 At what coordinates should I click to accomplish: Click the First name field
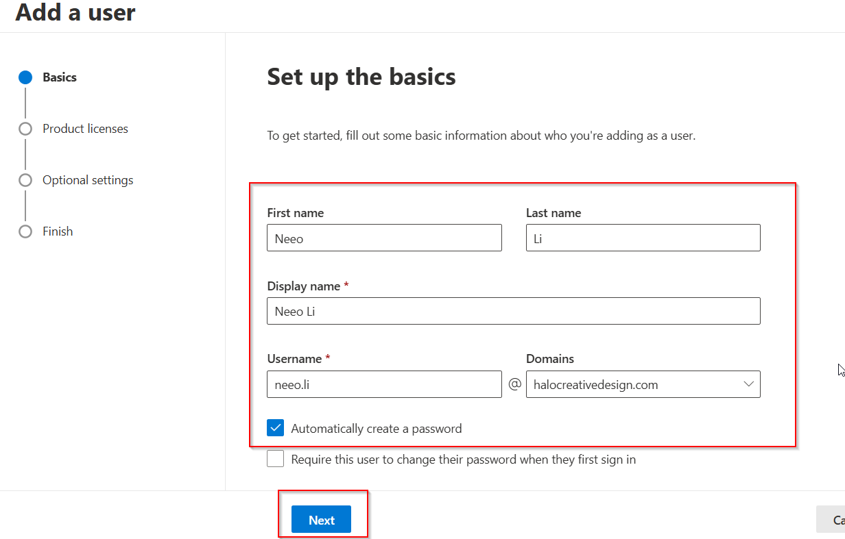pyautogui.click(x=384, y=238)
